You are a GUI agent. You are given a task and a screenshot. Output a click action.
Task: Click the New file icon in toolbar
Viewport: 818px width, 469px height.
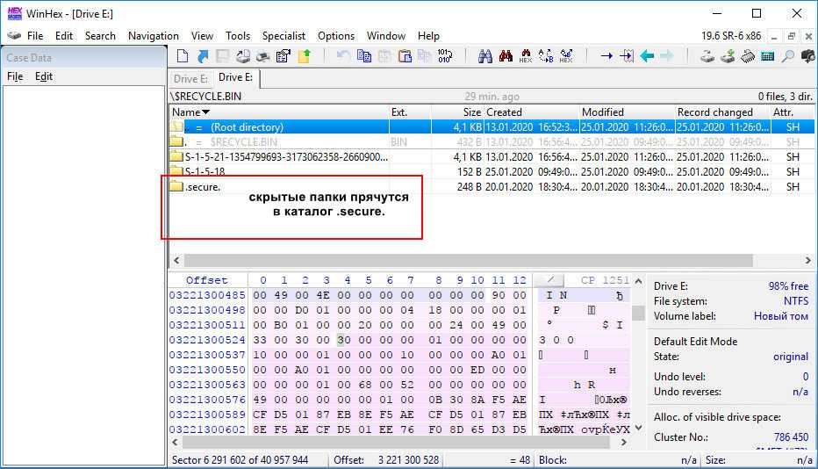click(182, 56)
